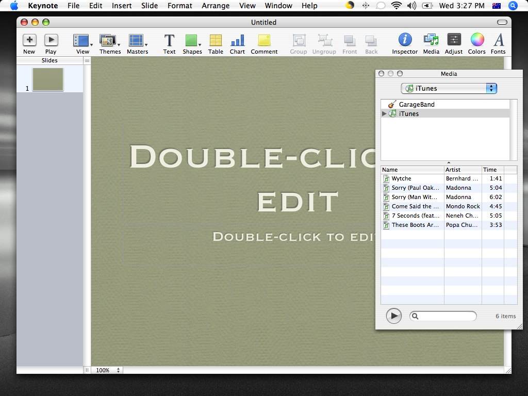The image size is (528, 396).
Task: Select Sorry (Paul Oak... by Madonna
Action: (x=442, y=188)
